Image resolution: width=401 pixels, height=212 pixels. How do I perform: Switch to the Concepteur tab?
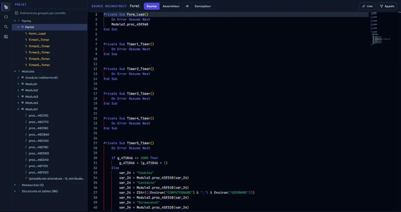click(x=203, y=6)
